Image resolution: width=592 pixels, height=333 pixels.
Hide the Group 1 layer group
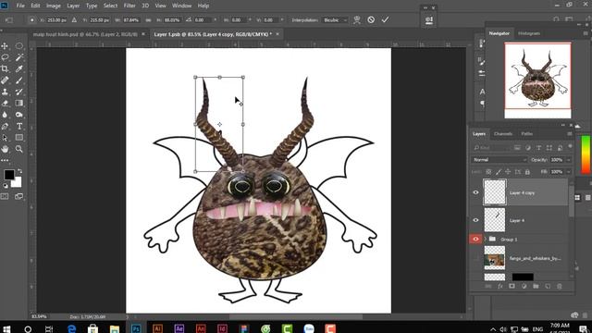coord(475,239)
